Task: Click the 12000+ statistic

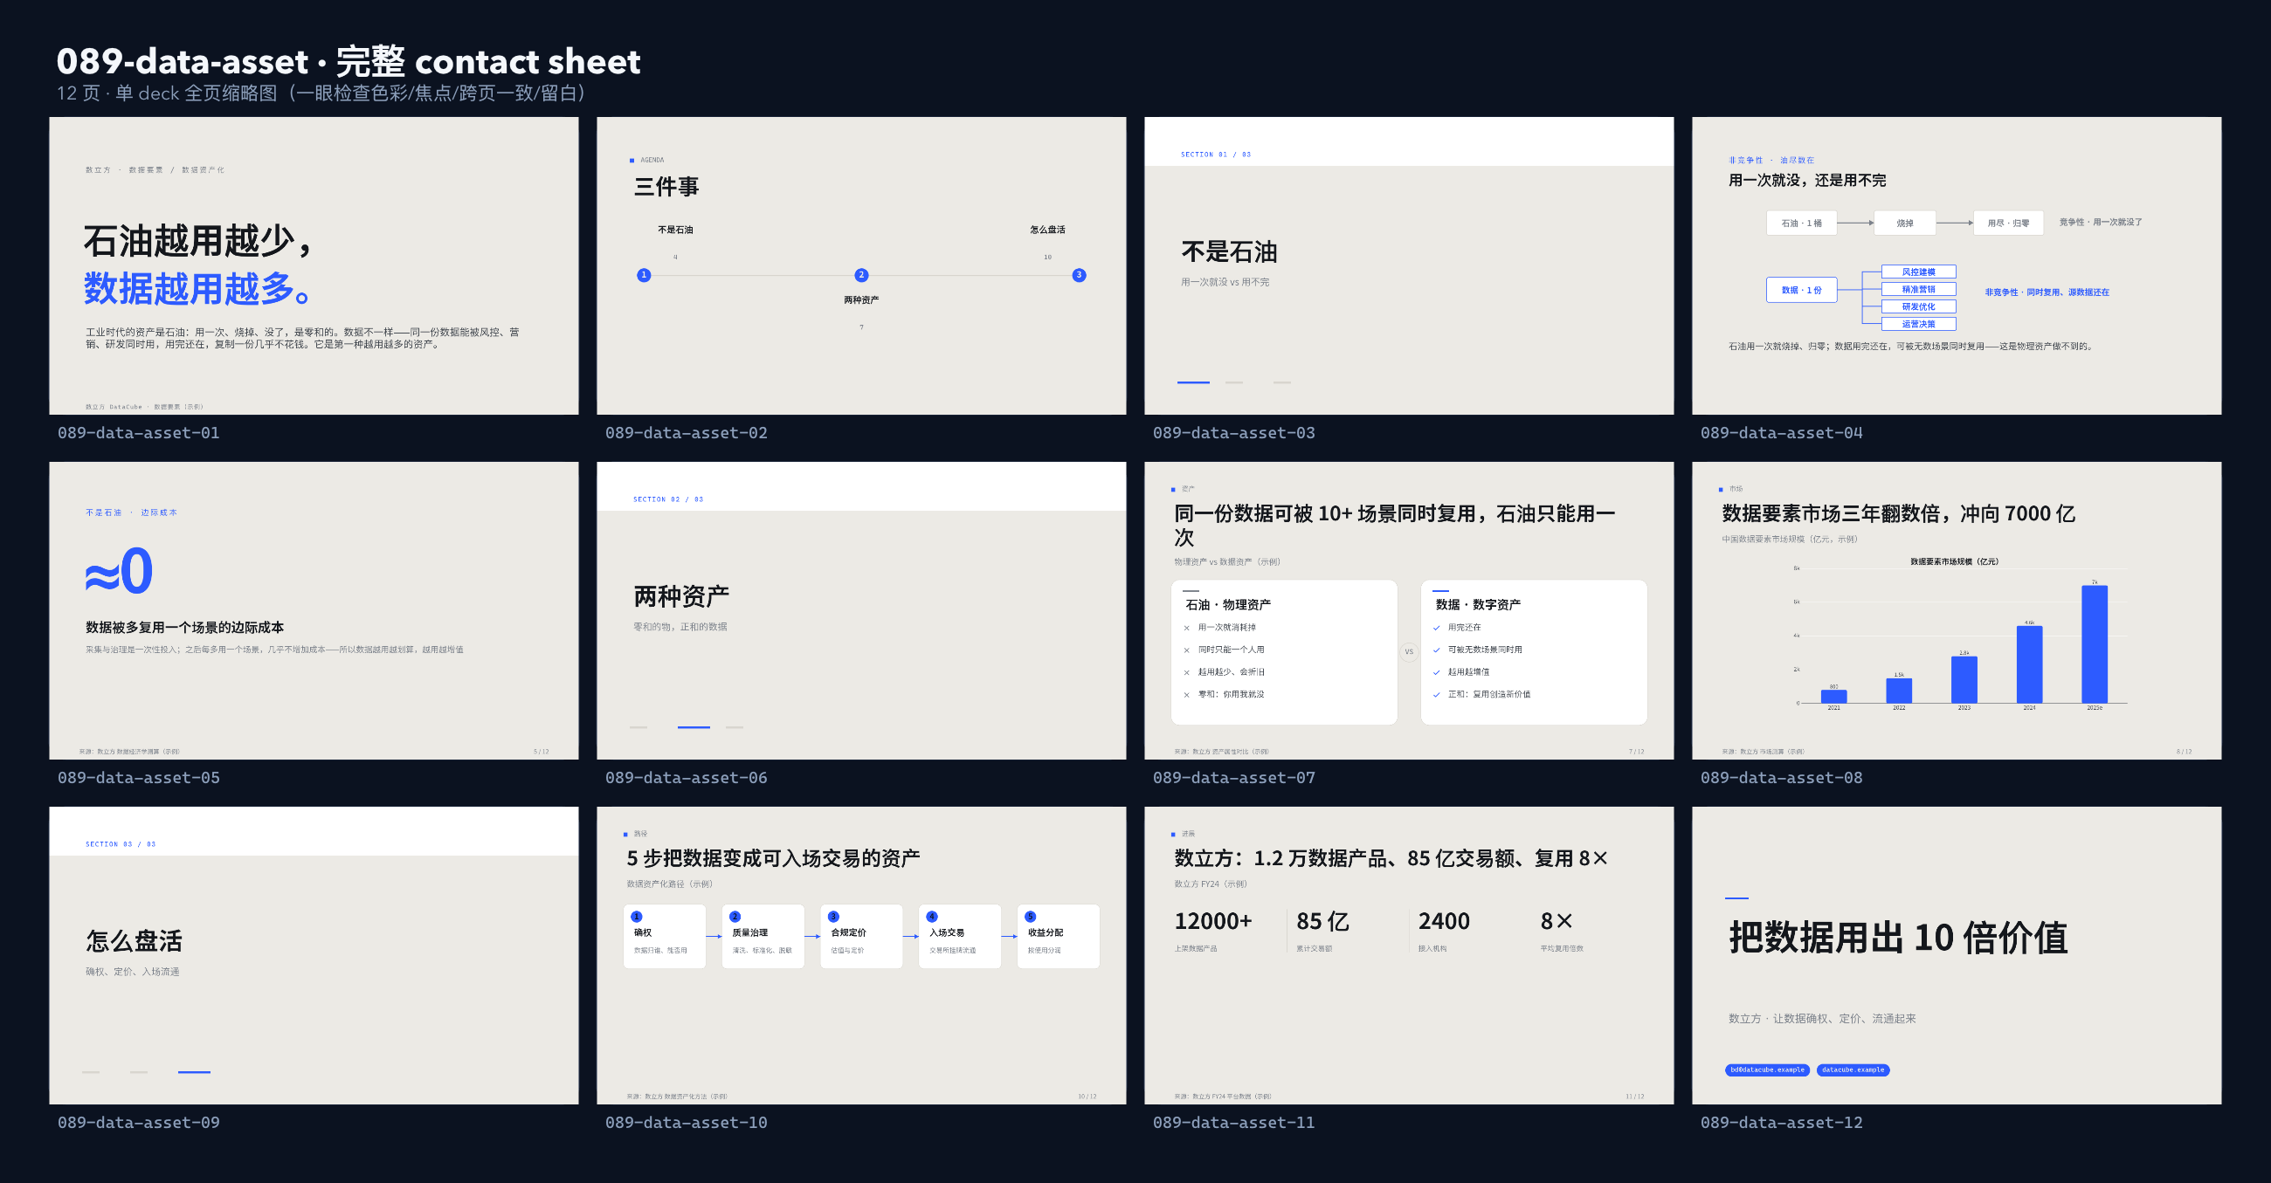Action: (1213, 921)
